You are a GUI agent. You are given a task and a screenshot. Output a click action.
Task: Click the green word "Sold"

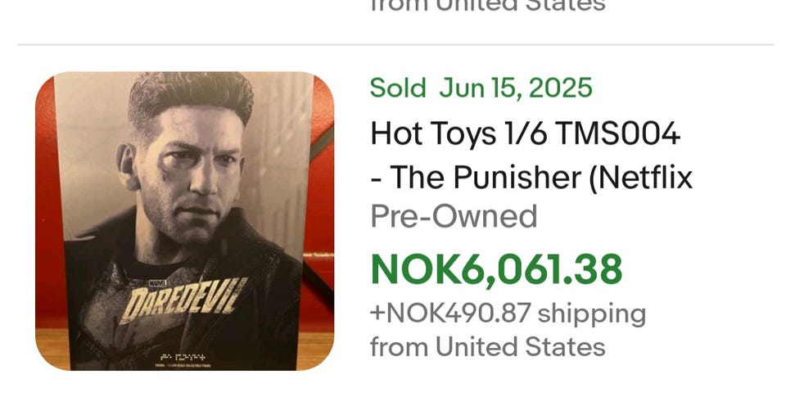pos(397,88)
